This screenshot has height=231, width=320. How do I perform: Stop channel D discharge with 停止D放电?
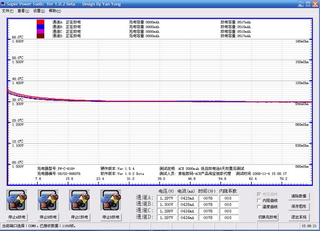111,217
